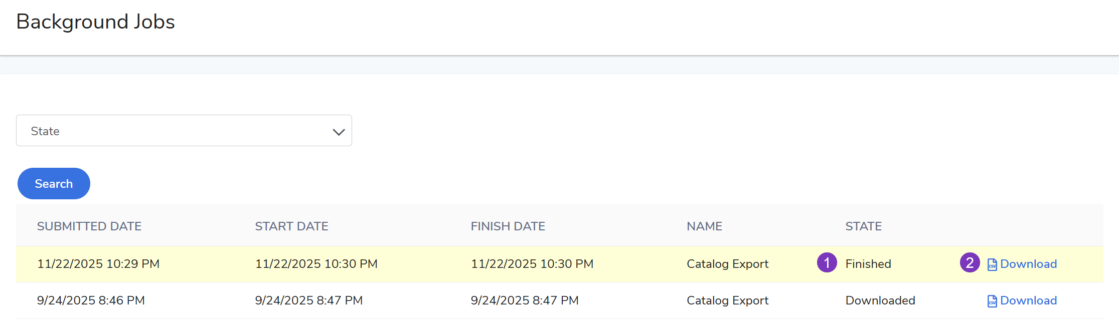The height and width of the screenshot is (325, 1119).
Task: Select the Downloaded state cell
Action: [x=880, y=300]
